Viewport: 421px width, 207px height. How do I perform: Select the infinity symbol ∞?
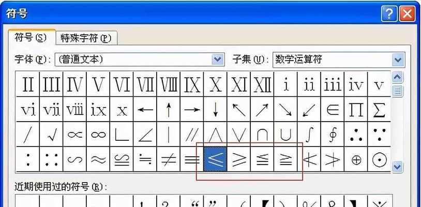point(98,134)
